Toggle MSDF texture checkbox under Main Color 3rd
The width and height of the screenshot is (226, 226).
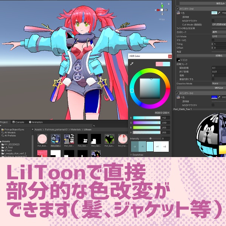click(x=213, y=105)
